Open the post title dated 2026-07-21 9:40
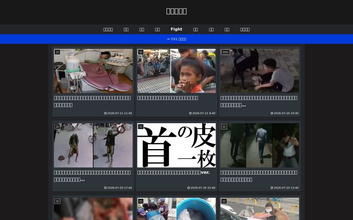 (168, 98)
